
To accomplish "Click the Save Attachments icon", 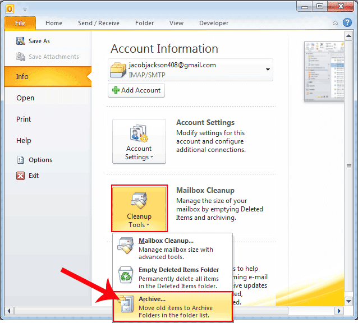I will [x=21, y=57].
